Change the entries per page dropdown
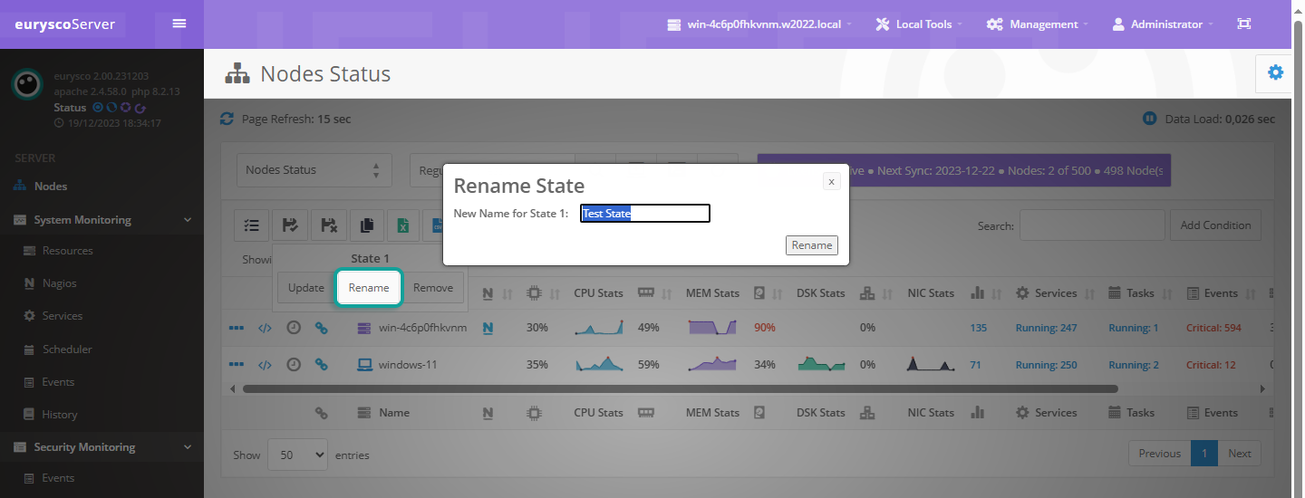1305x498 pixels. point(297,455)
